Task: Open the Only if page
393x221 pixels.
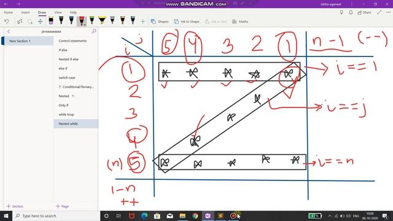Action: tap(76, 105)
